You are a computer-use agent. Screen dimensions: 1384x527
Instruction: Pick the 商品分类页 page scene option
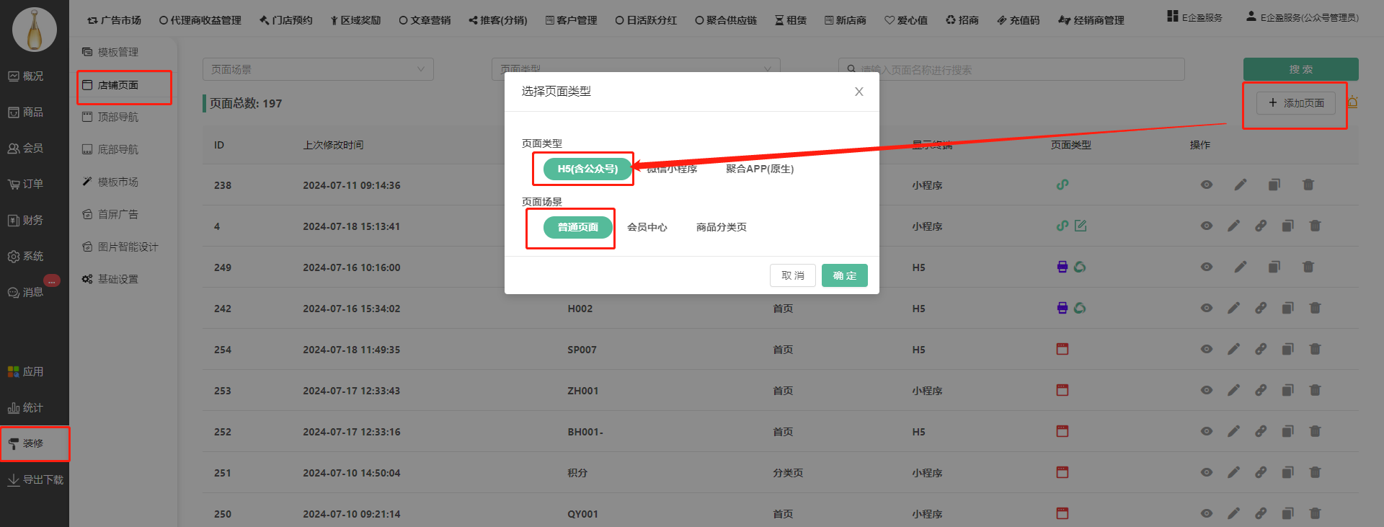click(x=721, y=227)
